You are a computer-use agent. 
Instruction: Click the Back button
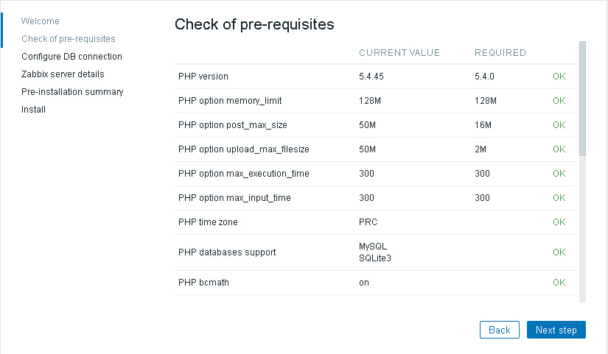[x=499, y=330]
